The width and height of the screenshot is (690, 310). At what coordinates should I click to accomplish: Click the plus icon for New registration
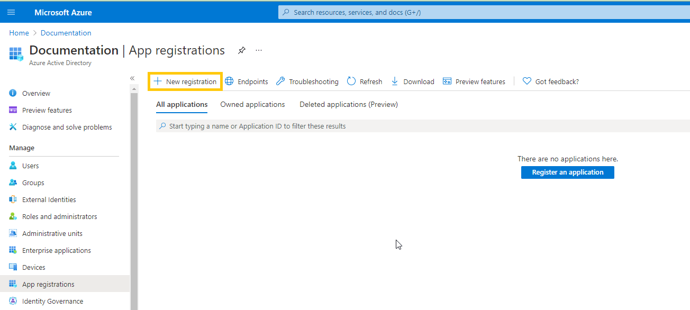click(157, 81)
